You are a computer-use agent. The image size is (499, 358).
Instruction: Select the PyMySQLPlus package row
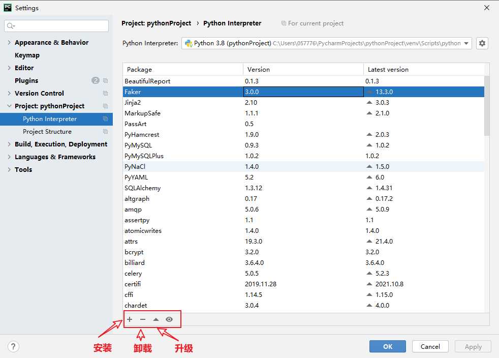(x=303, y=156)
